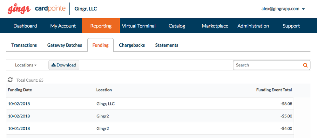Open the Administration menu

253,26
